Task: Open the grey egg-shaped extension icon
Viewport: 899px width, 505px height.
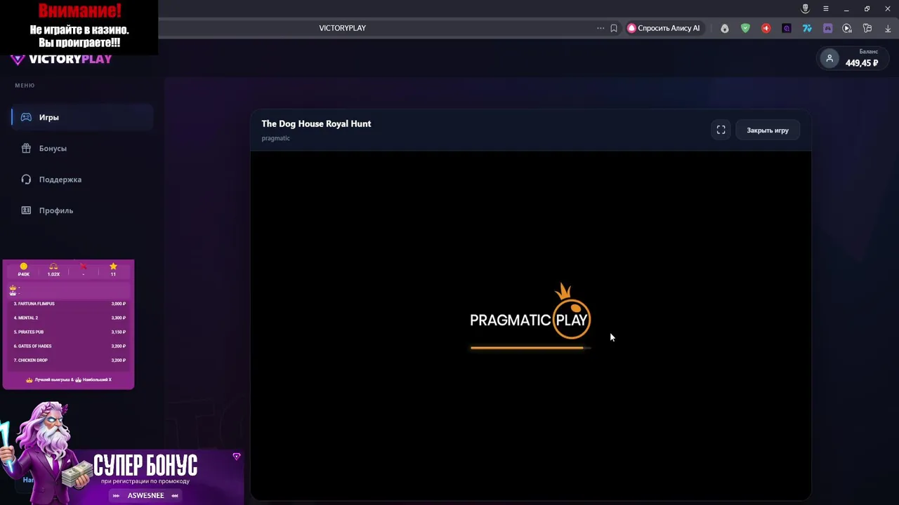Action: [725, 28]
